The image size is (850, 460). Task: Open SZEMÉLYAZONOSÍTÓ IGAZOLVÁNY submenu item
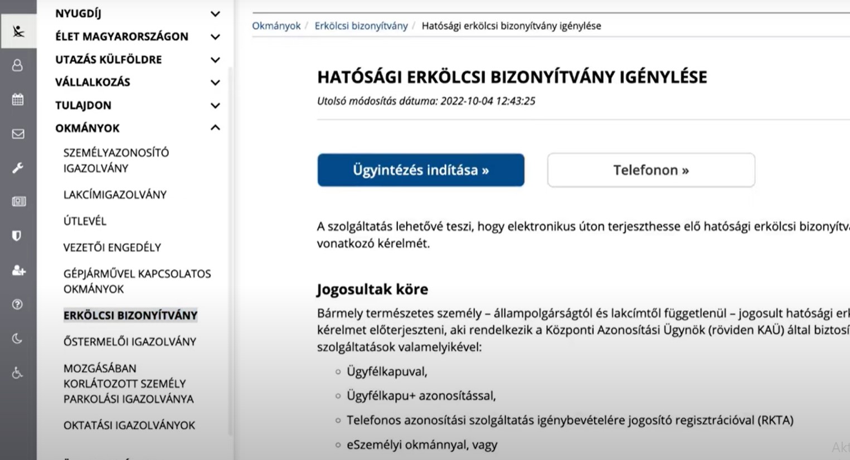tap(116, 160)
